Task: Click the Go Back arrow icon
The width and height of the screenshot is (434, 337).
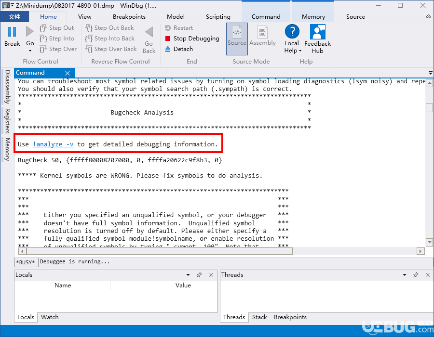Action: click(x=149, y=32)
